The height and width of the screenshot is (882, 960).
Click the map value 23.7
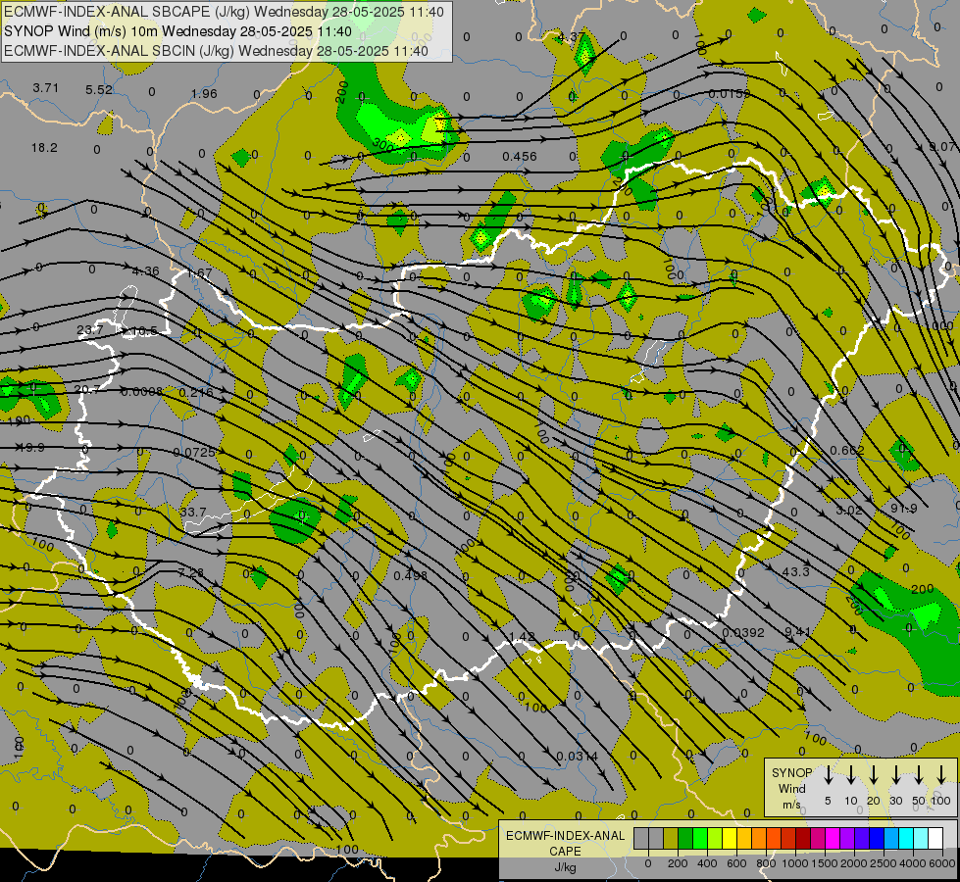(x=90, y=330)
